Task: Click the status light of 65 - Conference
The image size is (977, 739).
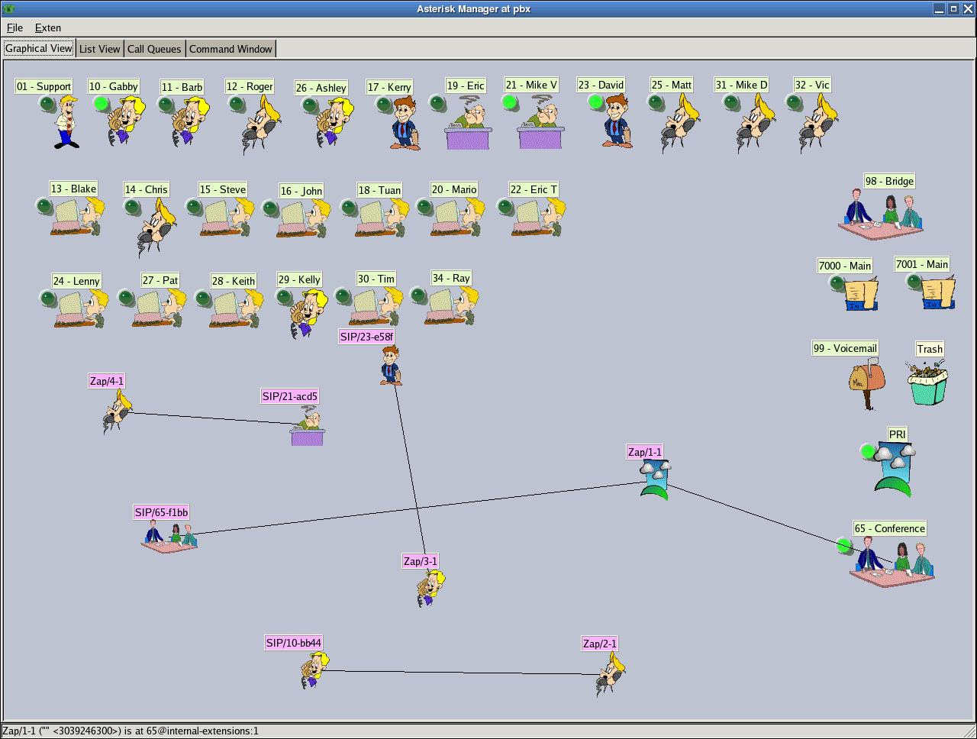Action: (x=843, y=546)
